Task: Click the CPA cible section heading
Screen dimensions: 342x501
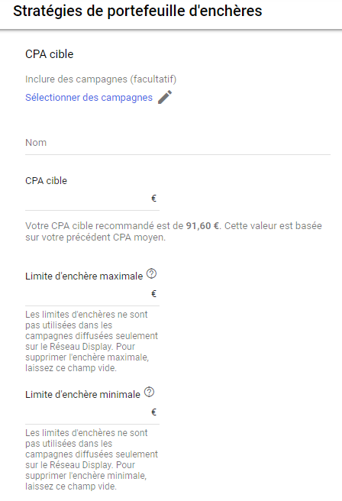Action: 49,54
